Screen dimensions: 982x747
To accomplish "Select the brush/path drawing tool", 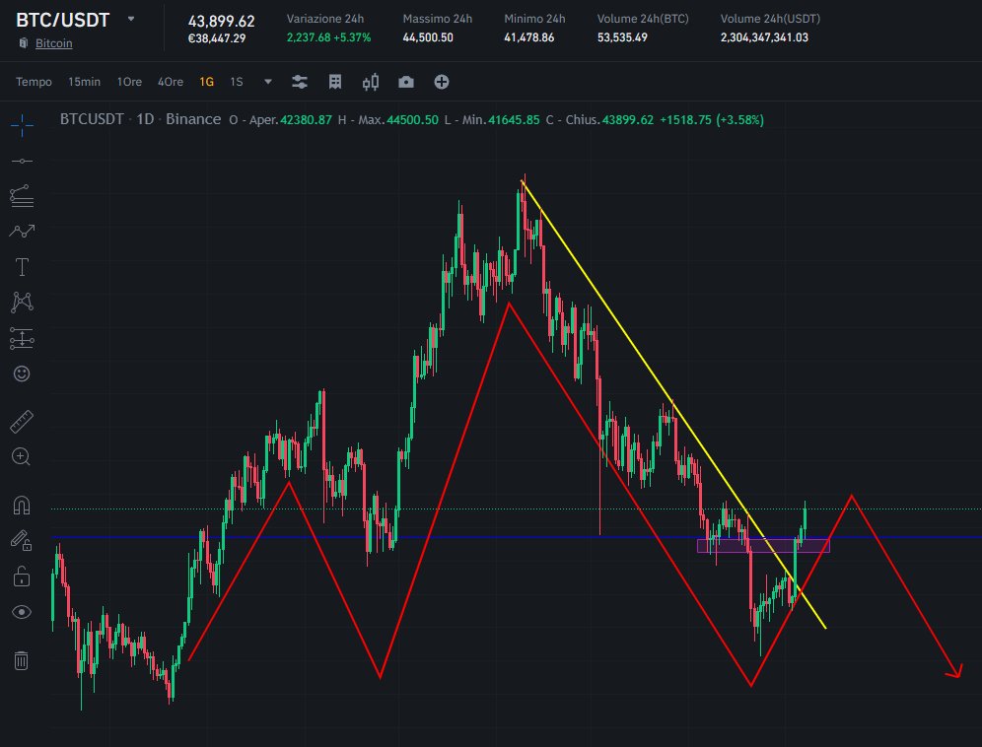I will (x=22, y=232).
